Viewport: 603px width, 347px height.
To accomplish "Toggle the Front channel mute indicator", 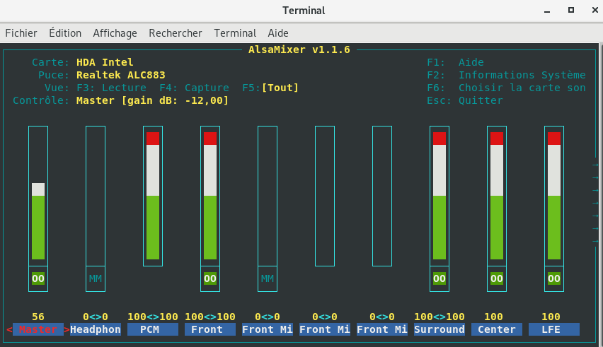I will coord(210,278).
